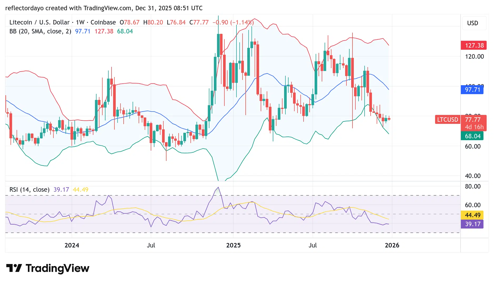Click the purple 39.17 RSI axis label
Image resolution: width=494 pixels, height=284 pixels.
tap(472, 224)
